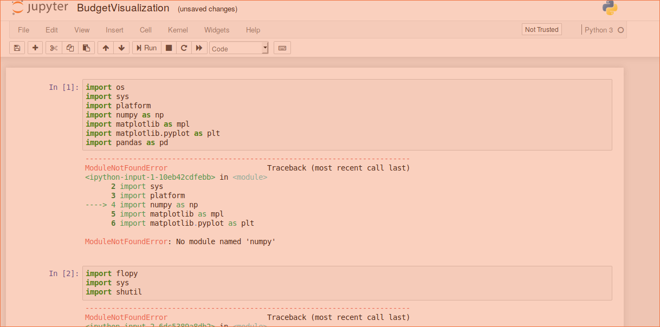The width and height of the screenshot is (660, 327).
Task: Copy the selected cells
Action: [70, 48]
